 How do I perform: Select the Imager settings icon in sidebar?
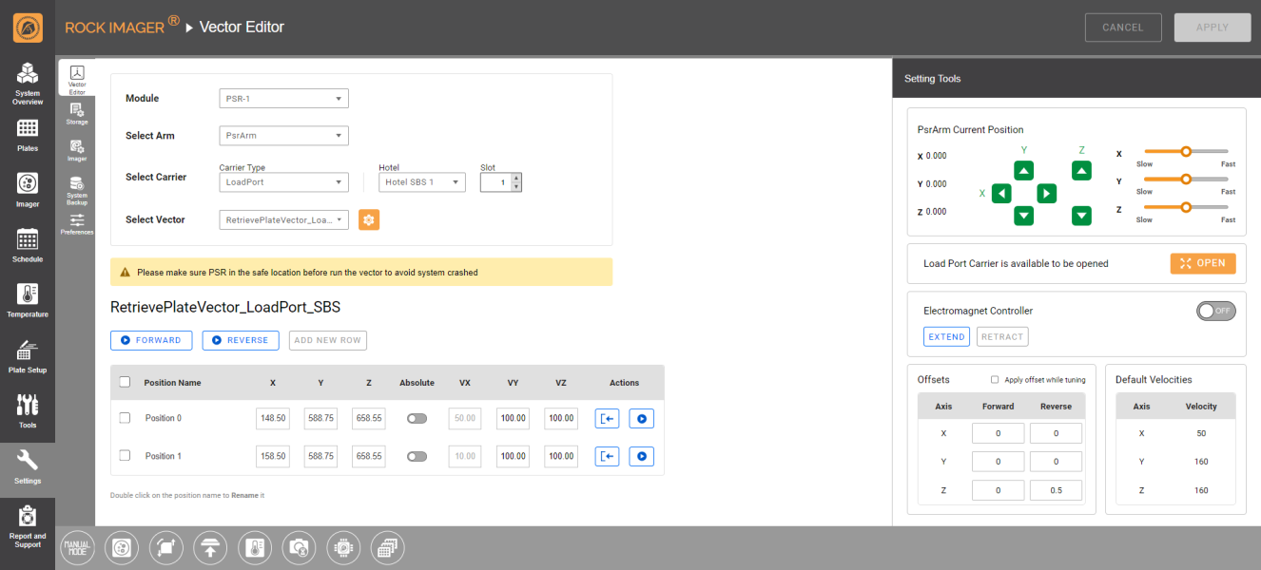tap(76, 150)
